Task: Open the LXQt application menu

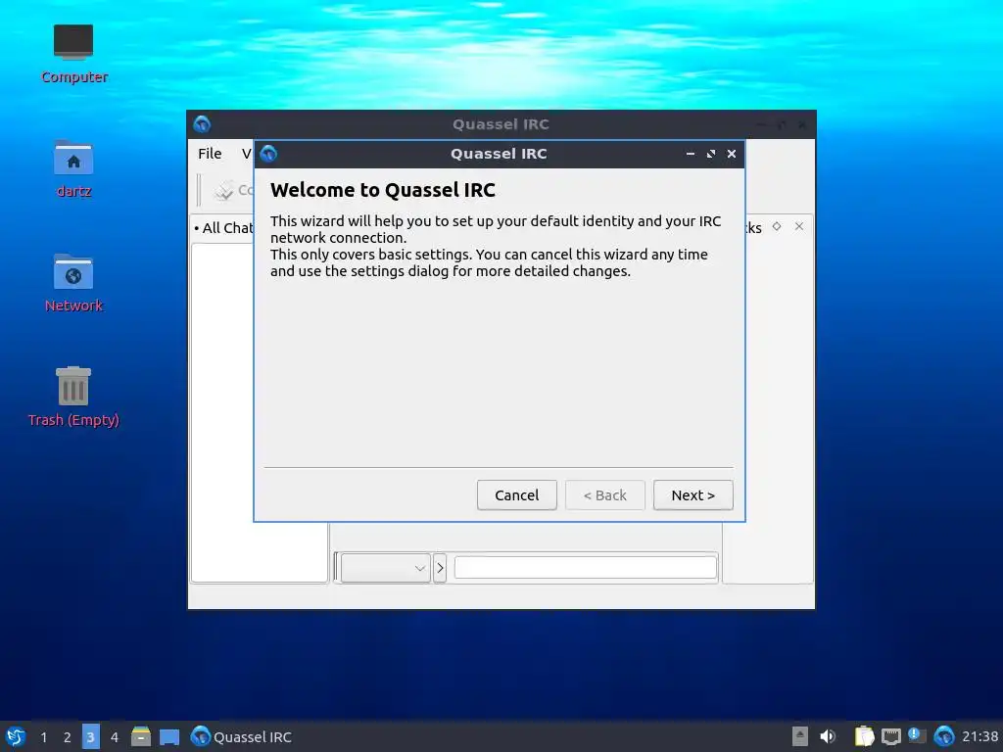Action: [16, 736]
